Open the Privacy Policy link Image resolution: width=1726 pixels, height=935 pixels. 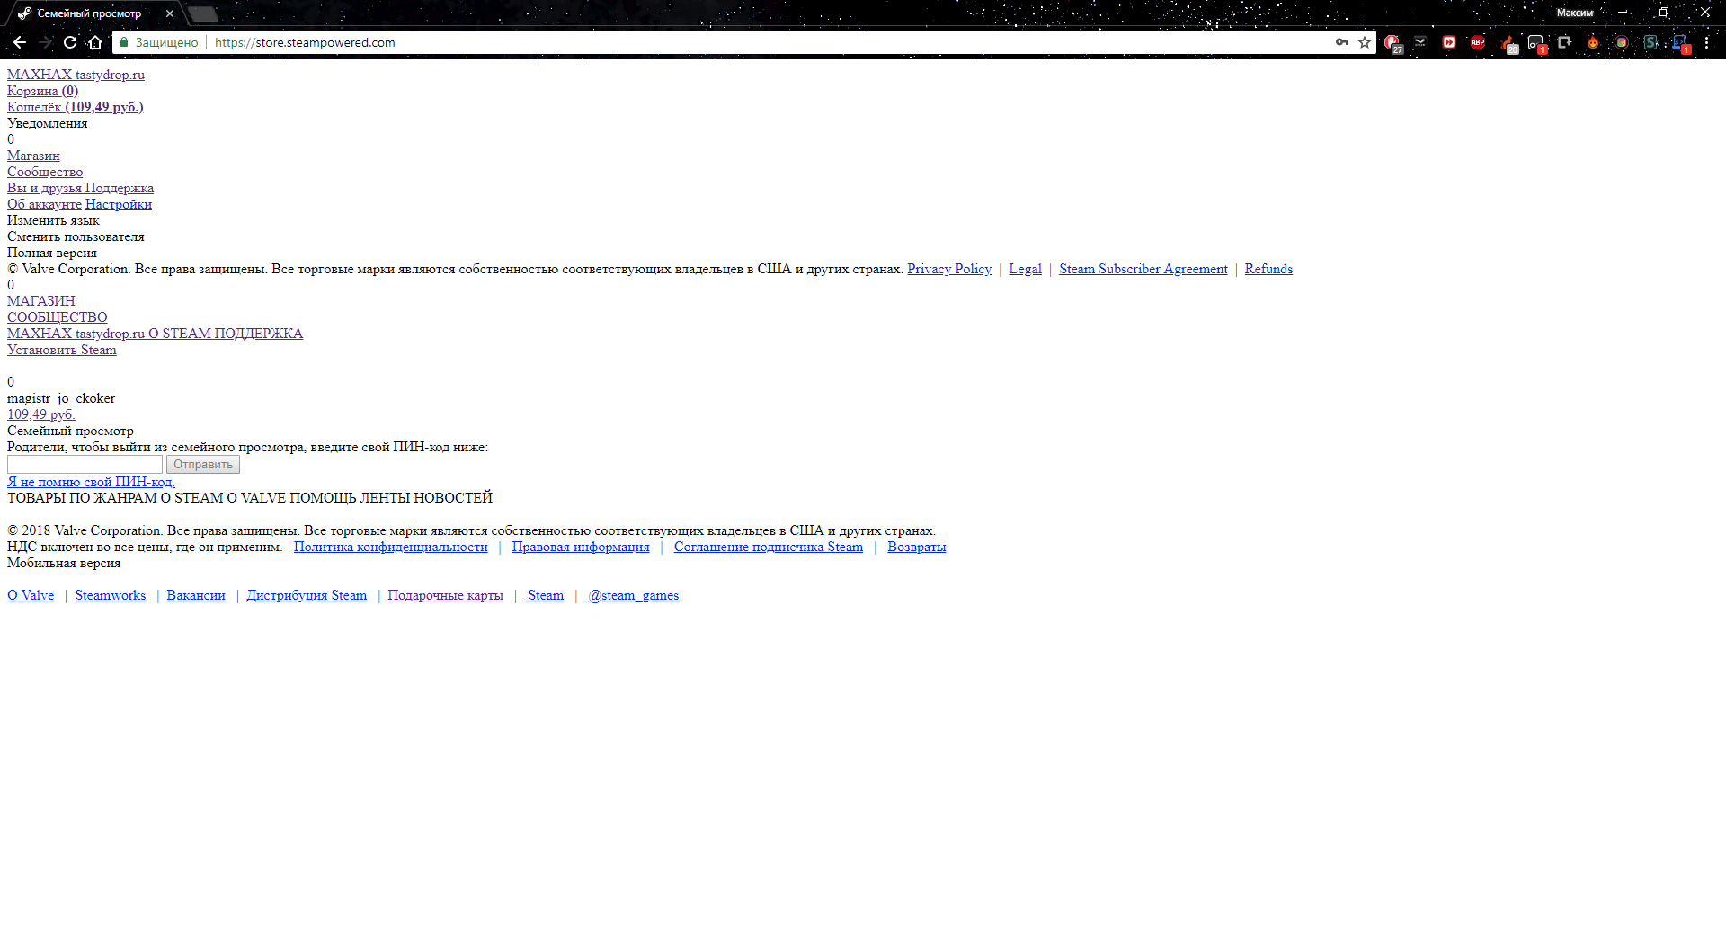[949, 269]
